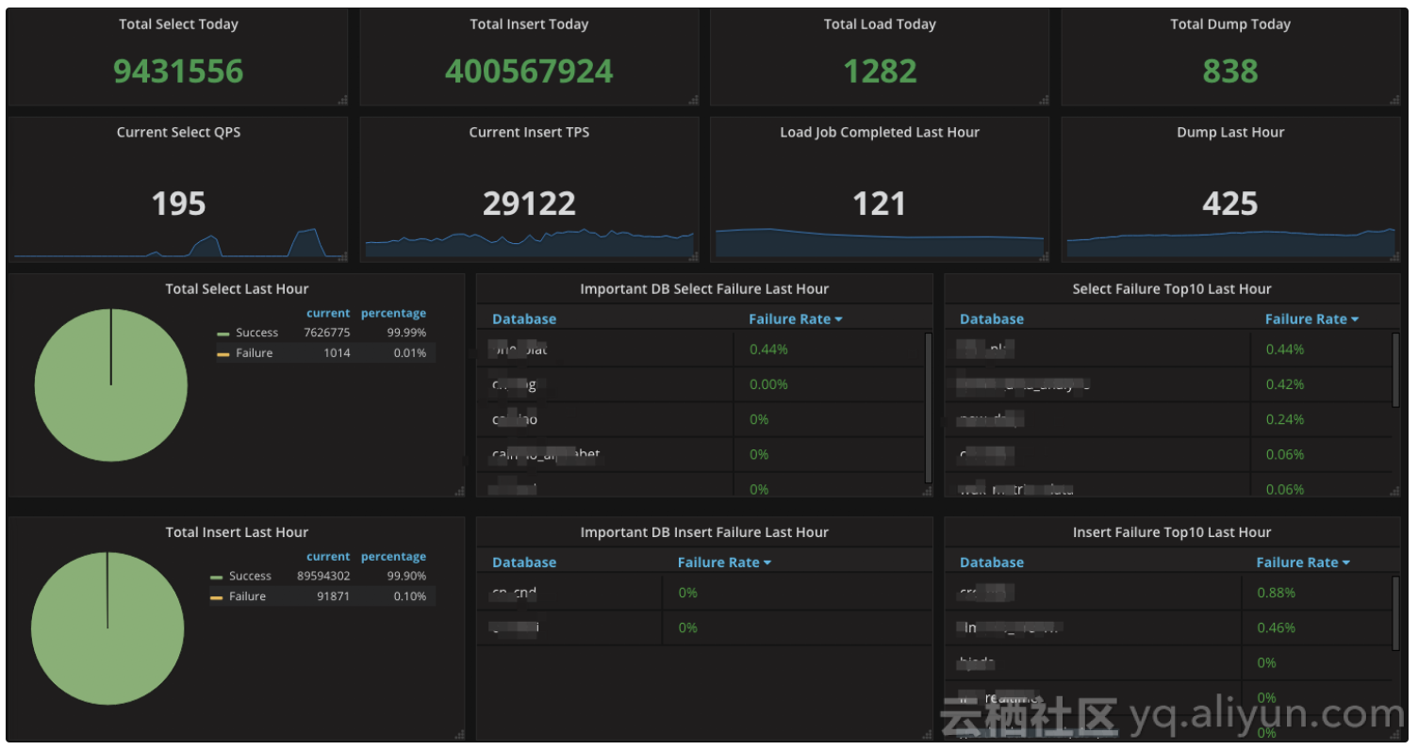Click scrollbar in Insert Failure Top10 table

coord(1396,612)
